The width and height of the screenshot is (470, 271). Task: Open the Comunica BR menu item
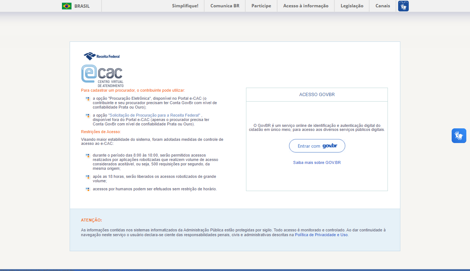(225, 6)
